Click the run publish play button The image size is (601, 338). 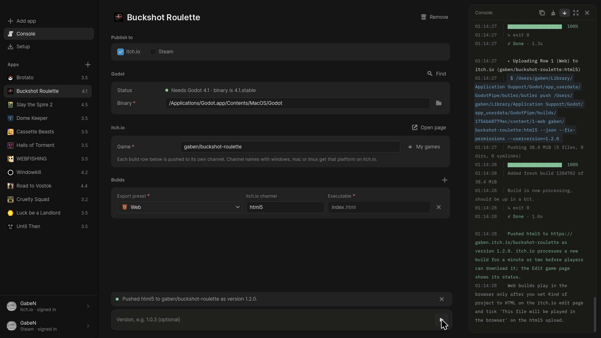[x=441, y=320]
